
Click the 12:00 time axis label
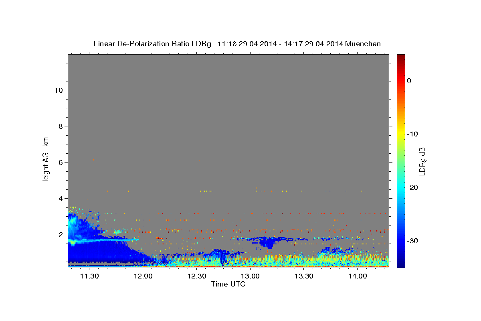tap(143, 276)
